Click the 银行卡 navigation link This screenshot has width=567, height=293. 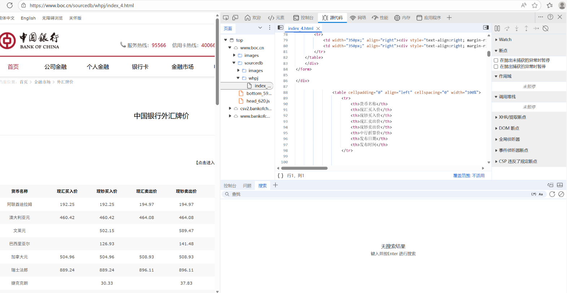click(140, 67)
